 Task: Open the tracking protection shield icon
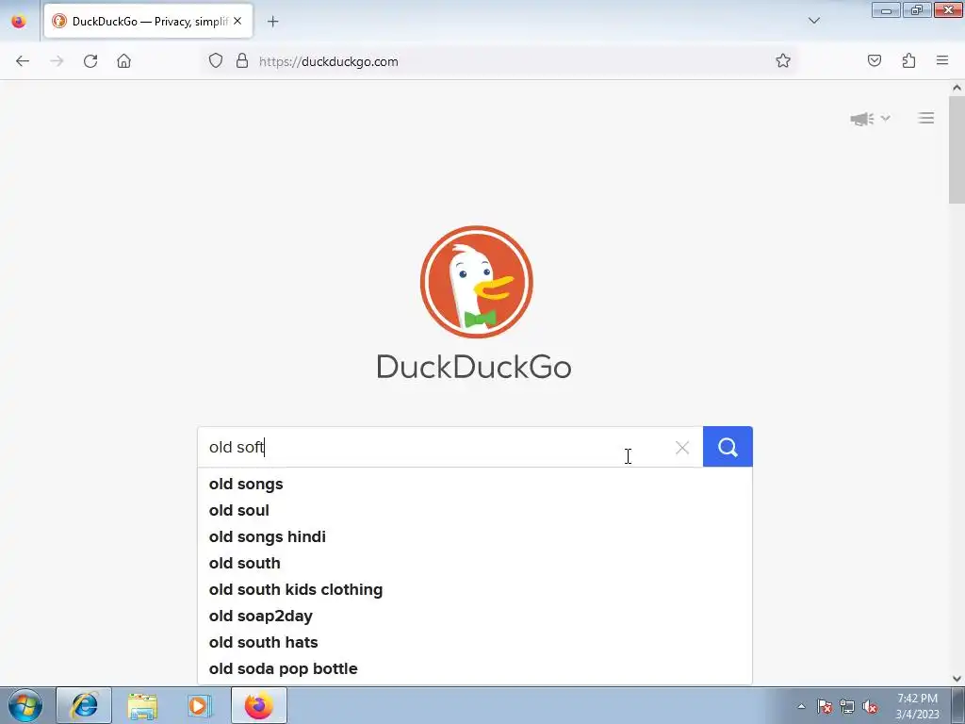coord(216,61)
